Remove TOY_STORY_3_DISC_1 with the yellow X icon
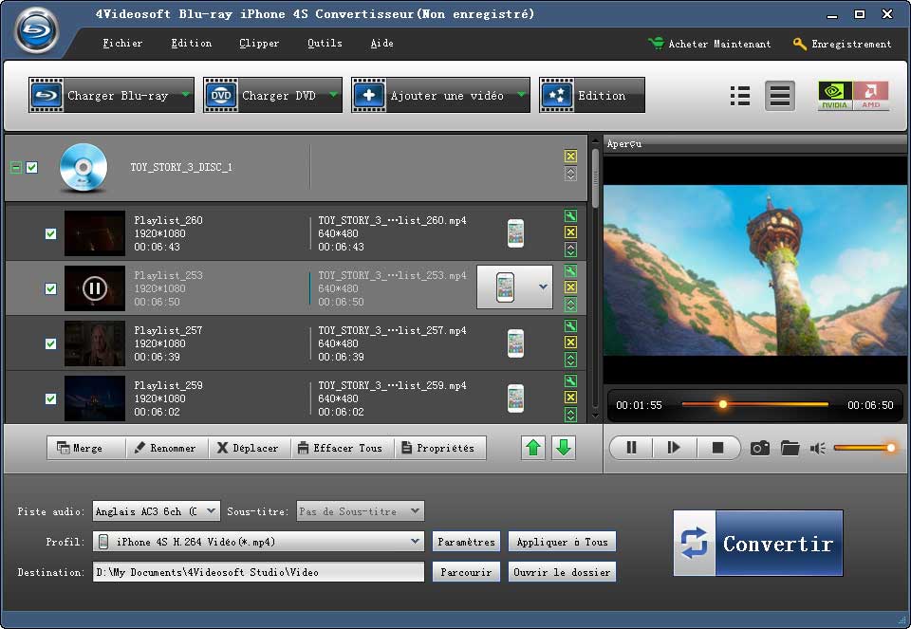 570,157
